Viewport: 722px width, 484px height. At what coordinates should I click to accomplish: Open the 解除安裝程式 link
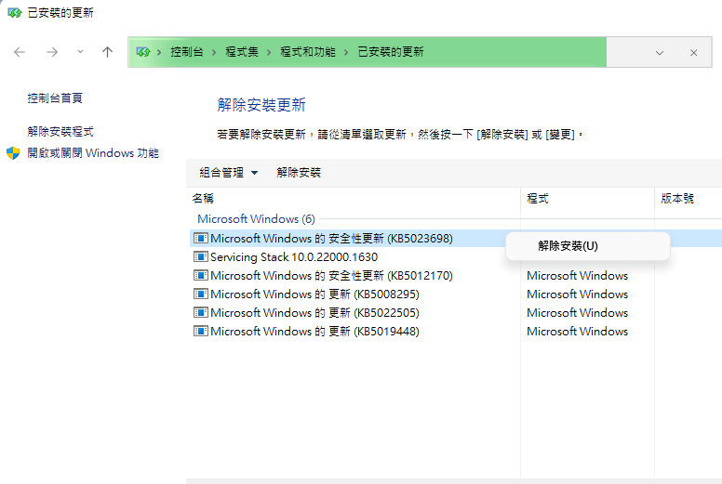(x=60, y=132)
